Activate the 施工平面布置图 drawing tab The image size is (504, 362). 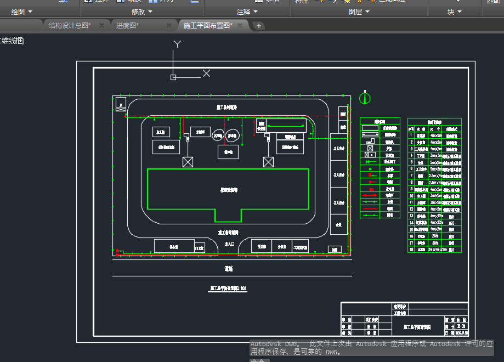207,25
